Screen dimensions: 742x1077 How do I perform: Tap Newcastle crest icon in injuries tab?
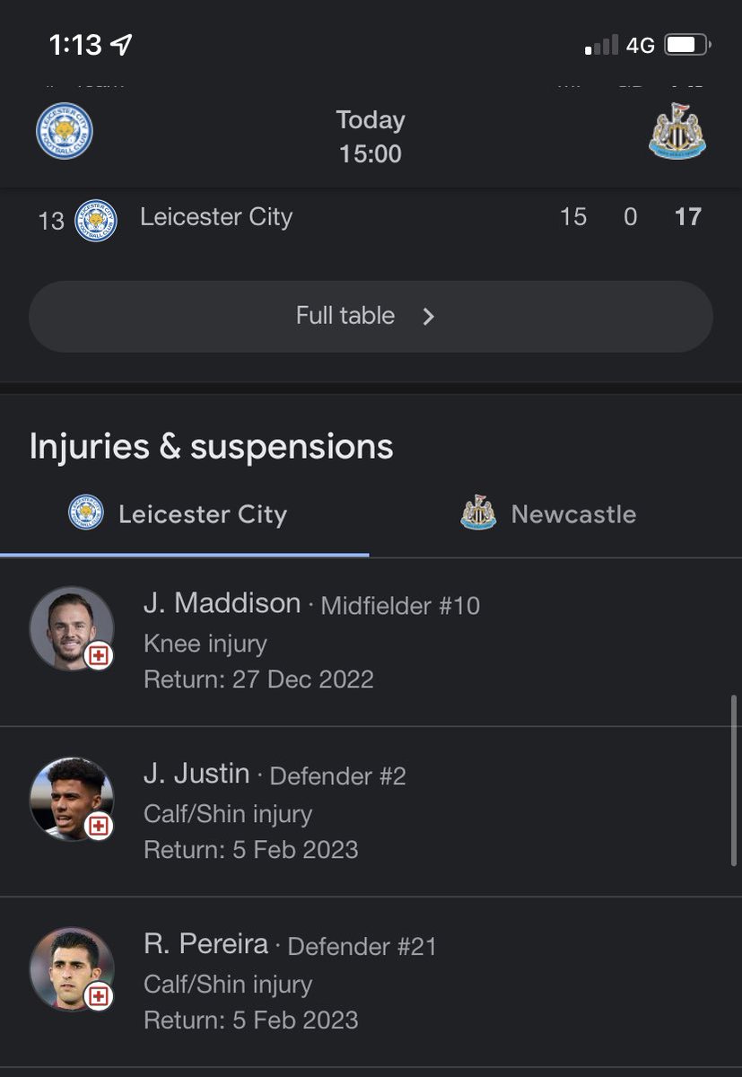coord(478,514)
